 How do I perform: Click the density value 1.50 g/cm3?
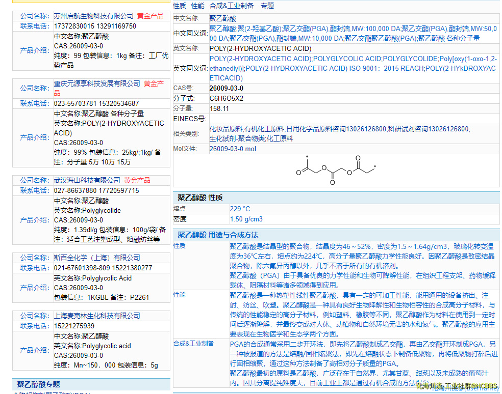coord(246,219)
